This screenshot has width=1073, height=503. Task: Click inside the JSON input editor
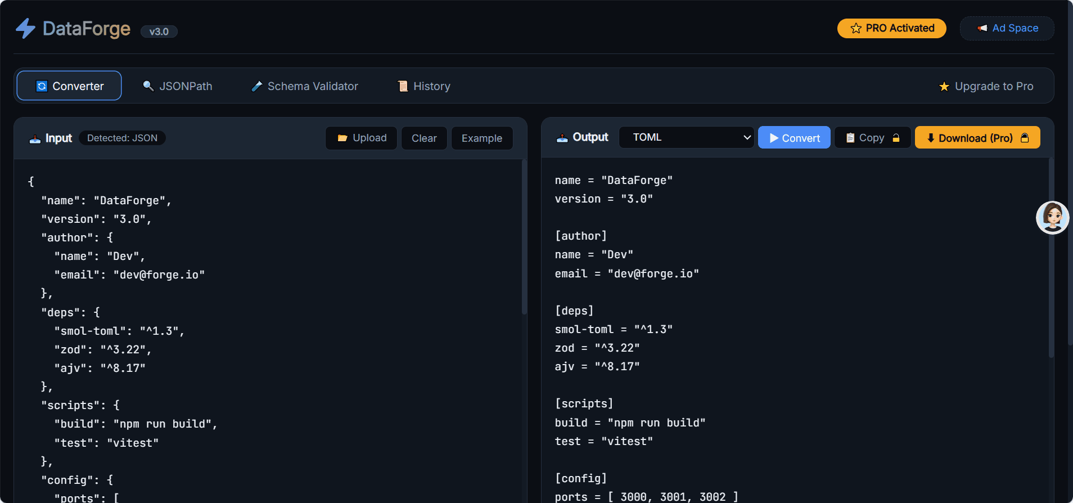268,331
